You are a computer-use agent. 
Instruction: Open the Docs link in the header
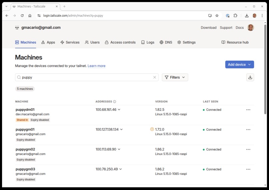click(240, 28)
